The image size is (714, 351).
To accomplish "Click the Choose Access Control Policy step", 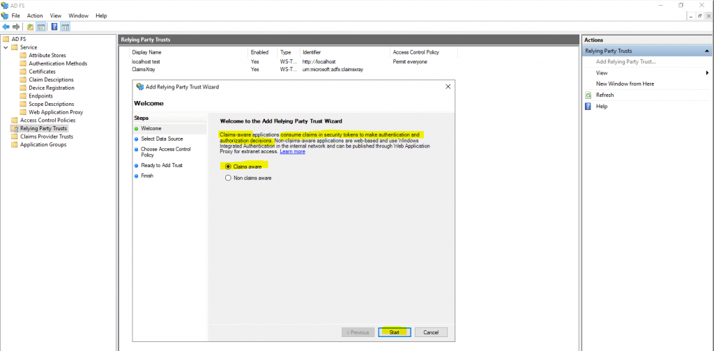I will (x=166, y=152).
